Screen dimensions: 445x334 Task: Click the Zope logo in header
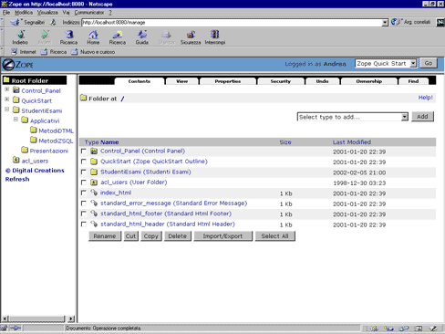[17, 65]
